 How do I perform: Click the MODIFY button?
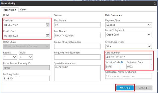coord(125,88)
